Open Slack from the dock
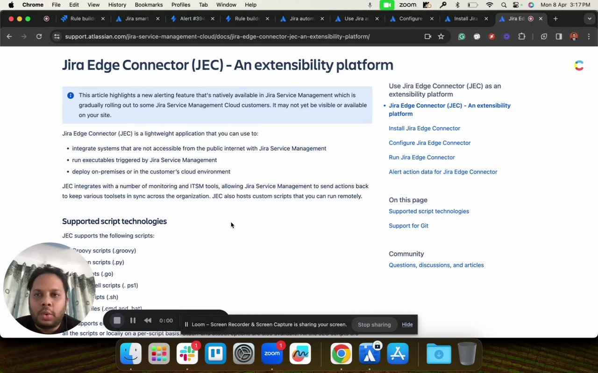598x373 pixels. click(187, 353)
